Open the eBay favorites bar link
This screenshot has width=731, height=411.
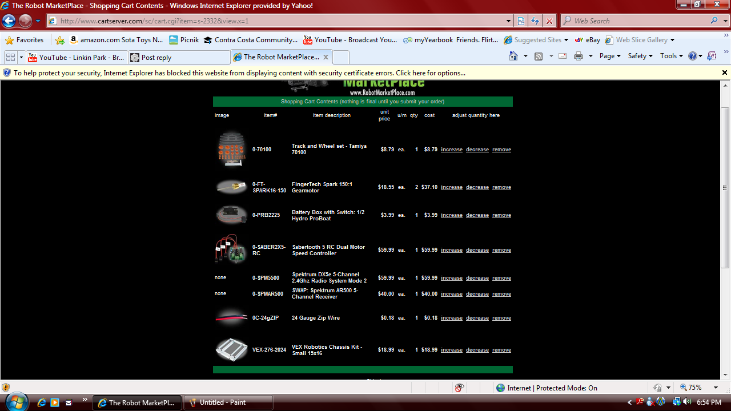[x=587, y=40]
